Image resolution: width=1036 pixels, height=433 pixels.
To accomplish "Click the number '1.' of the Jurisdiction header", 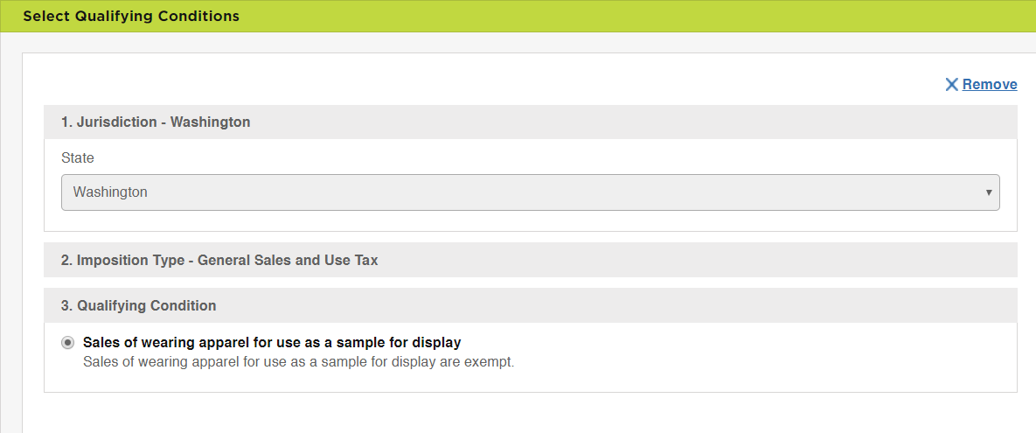I will (66, 122).
